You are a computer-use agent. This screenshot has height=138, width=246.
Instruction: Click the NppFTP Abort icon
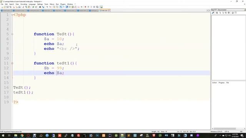229,13
